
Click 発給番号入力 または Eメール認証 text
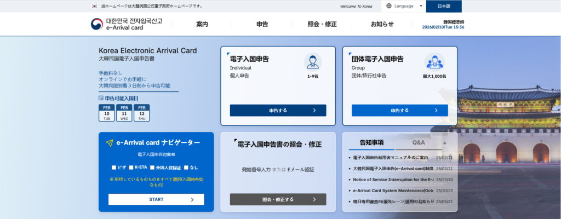tap(278, 170)
